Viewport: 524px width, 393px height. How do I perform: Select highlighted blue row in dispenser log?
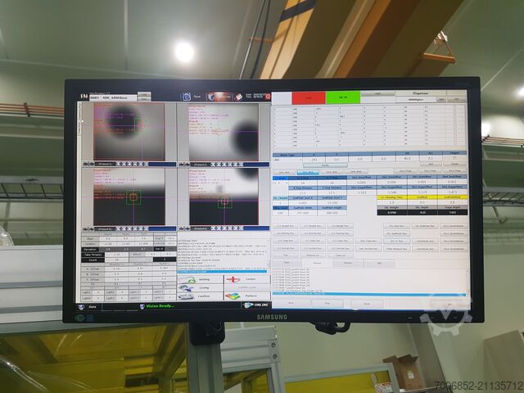(x=368, y=294)
